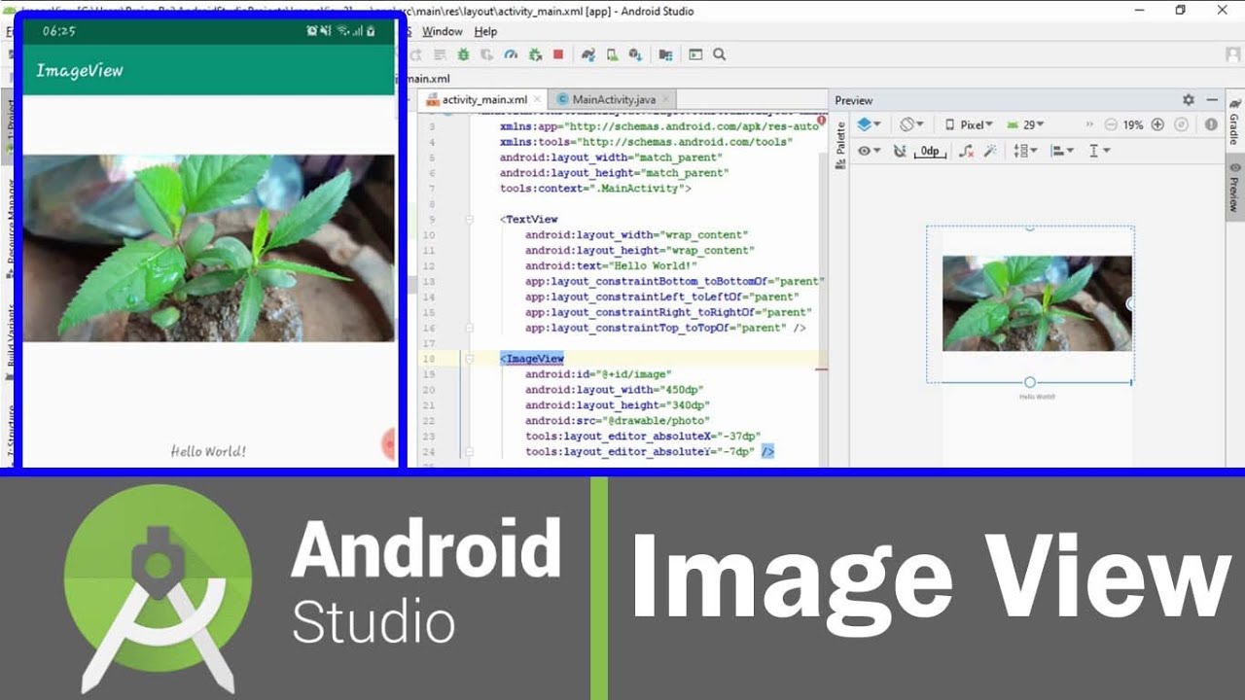Click the android:src="@drawable/photo" line
The width and height of the screenshot is (1245, 700).
[614, 421]
